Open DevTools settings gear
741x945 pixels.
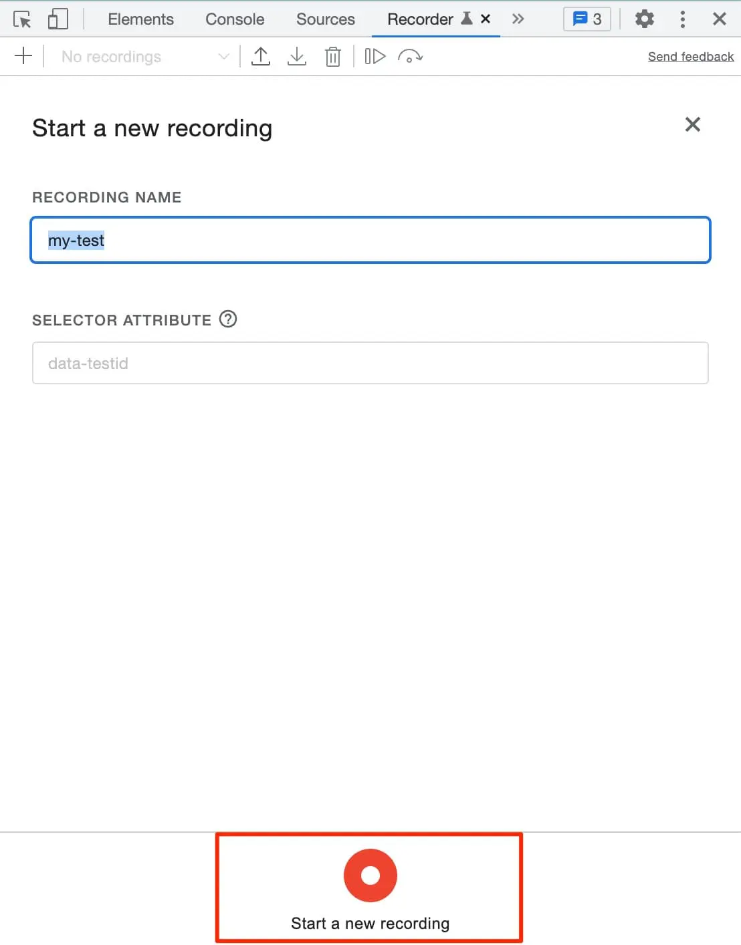[644, 19]
